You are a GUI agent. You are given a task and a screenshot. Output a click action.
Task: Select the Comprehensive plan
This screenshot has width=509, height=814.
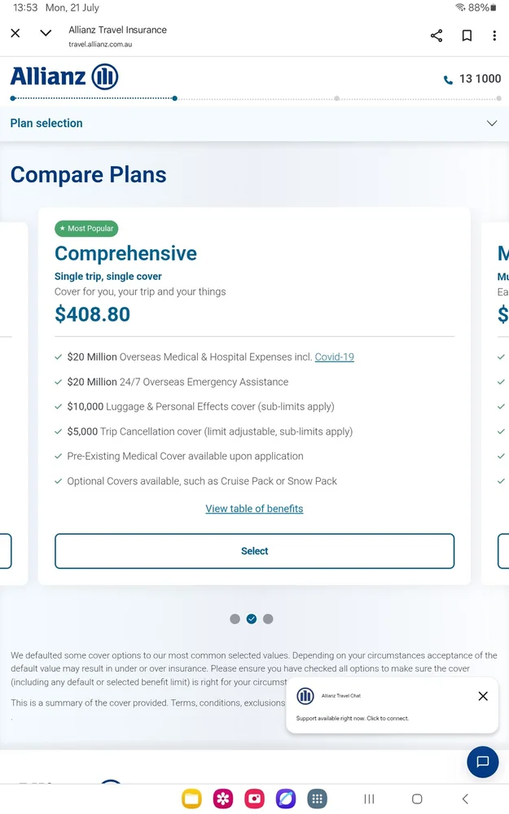coord(254,551)
